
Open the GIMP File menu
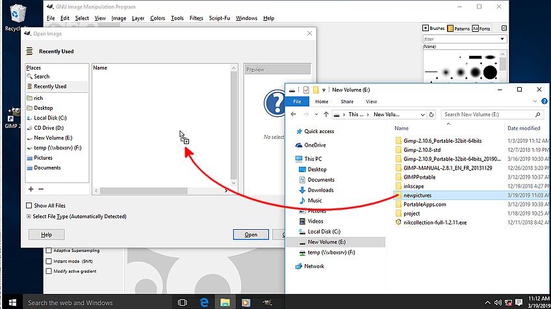(51, 18)
